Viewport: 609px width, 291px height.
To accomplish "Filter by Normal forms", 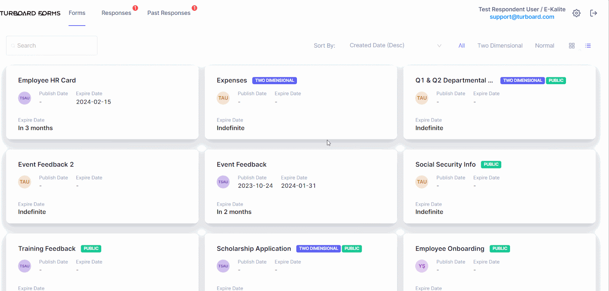I will click(544, 46).
